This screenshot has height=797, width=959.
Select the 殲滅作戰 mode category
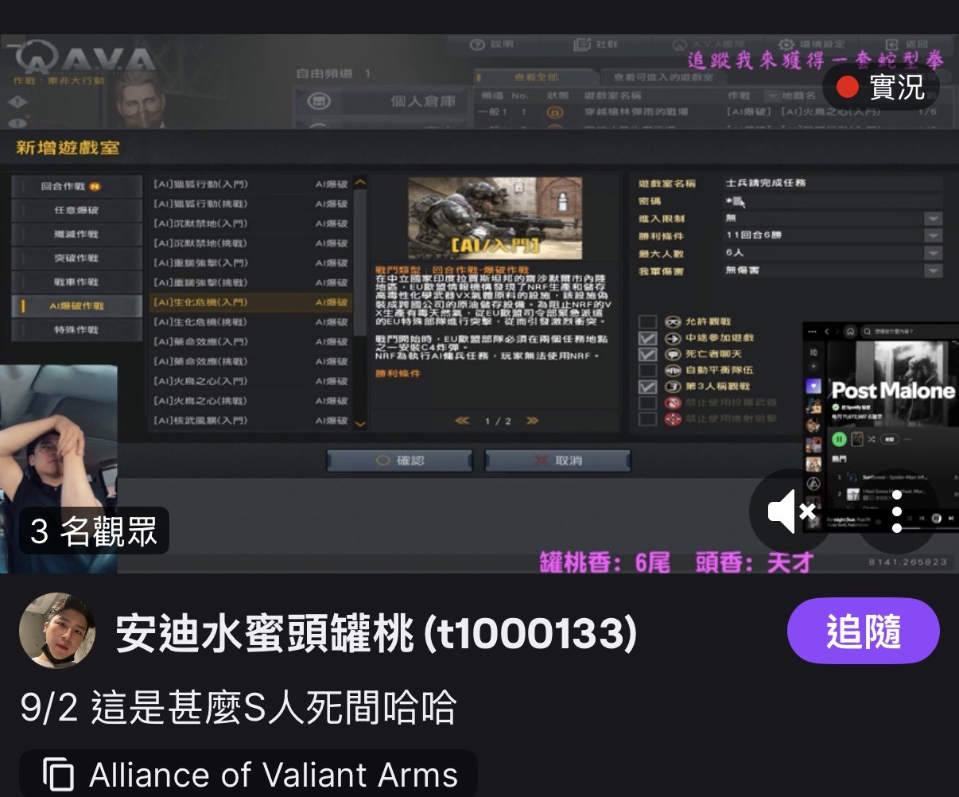[76, 234]
